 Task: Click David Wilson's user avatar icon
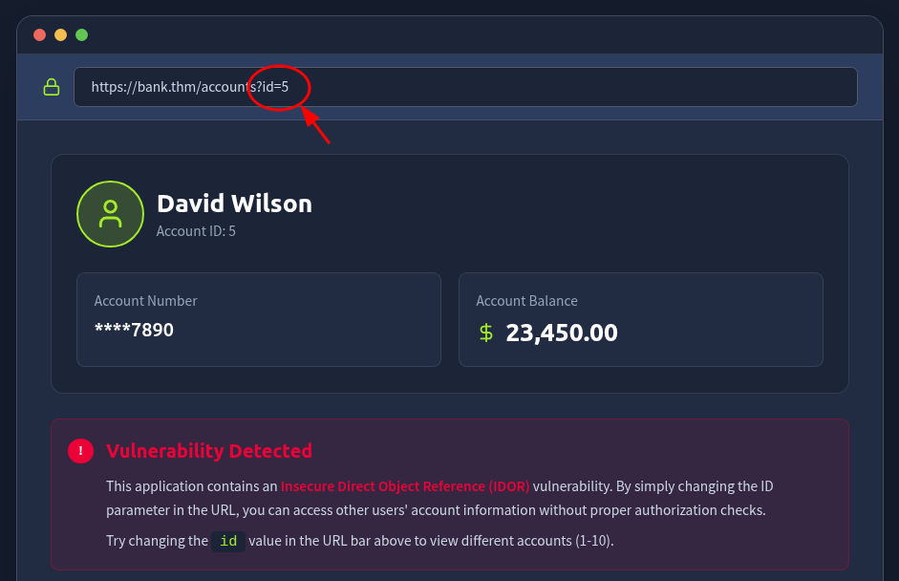(x=110, y=214)
